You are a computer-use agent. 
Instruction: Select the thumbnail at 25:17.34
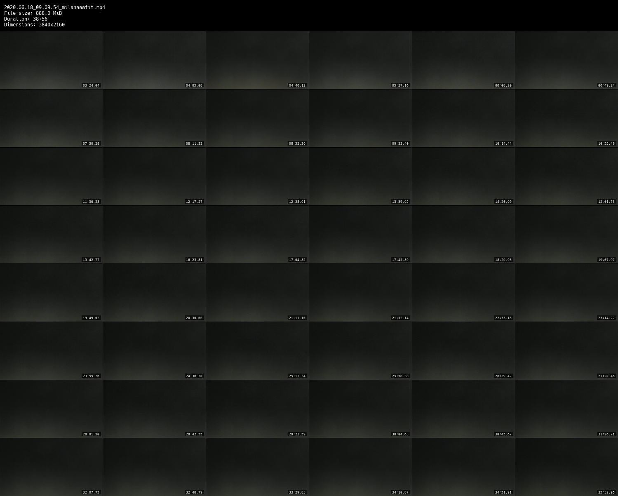point(257,351)
